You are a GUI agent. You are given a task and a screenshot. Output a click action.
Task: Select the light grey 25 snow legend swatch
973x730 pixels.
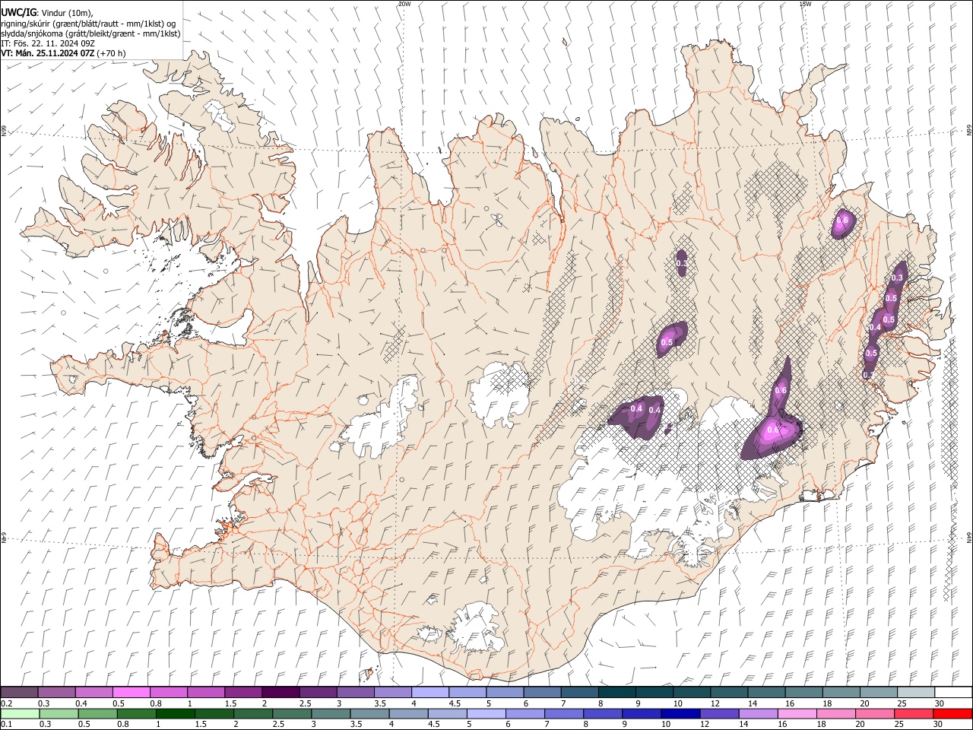pos(916,693)
